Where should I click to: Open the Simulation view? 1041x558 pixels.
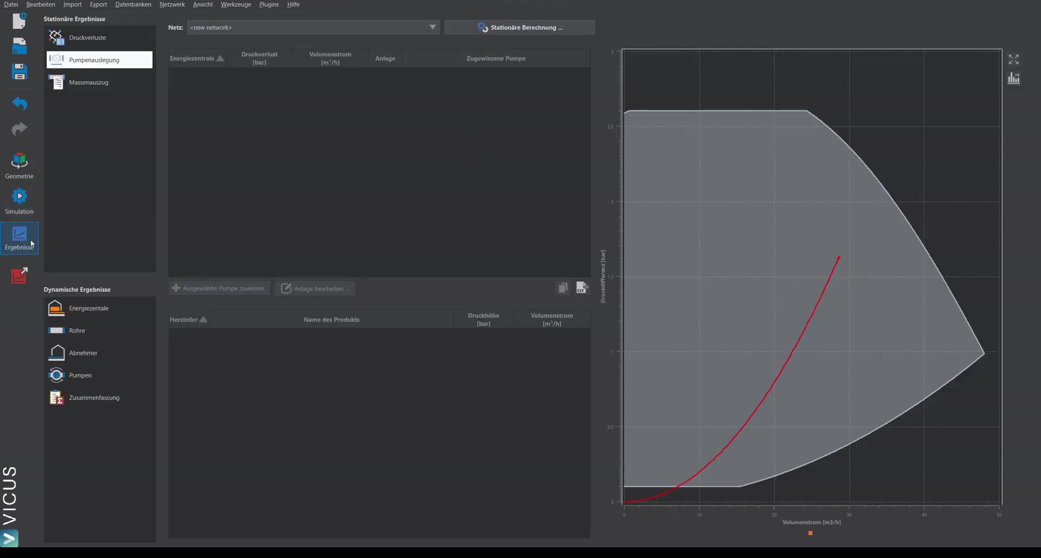click(x=20, y=201)
